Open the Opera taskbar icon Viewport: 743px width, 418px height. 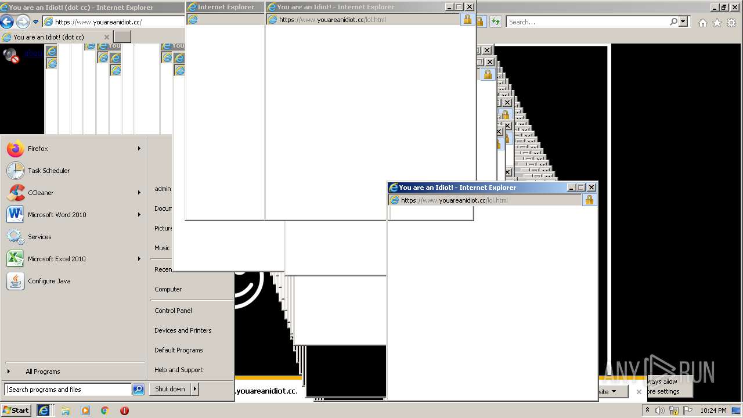click(x=124, y=410)
